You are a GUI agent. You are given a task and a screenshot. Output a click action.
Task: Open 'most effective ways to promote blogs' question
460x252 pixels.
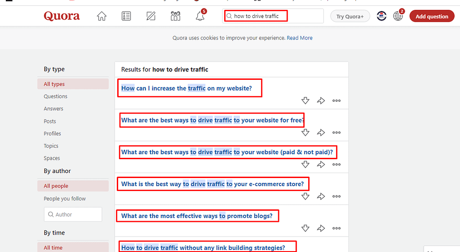click(x=197, y=216)
